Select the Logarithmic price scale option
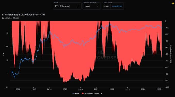Image resolution: width=175 pixels, height=97 pixels. [117, 6]
